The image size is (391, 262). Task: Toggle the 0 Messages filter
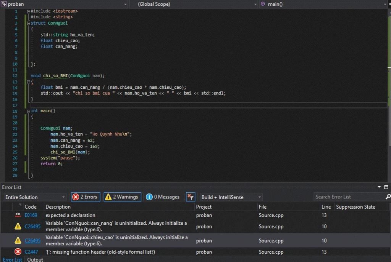(x=163, y=197)
